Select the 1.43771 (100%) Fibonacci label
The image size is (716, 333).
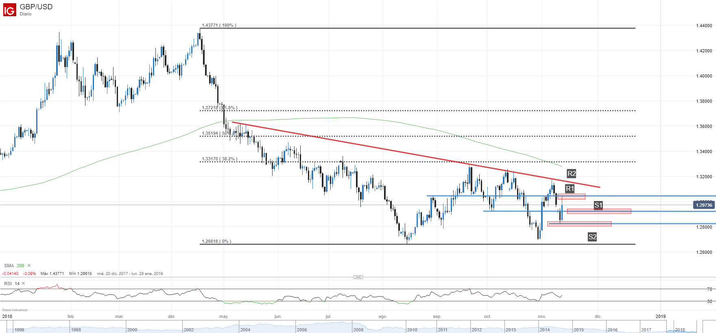pos(219,25)
